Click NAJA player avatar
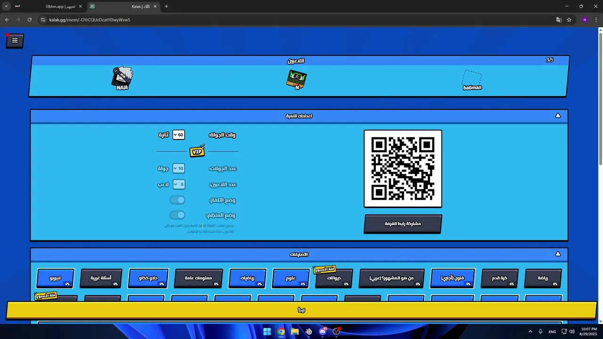The width and height of the screenshot is (603, 339). point(122,76)
